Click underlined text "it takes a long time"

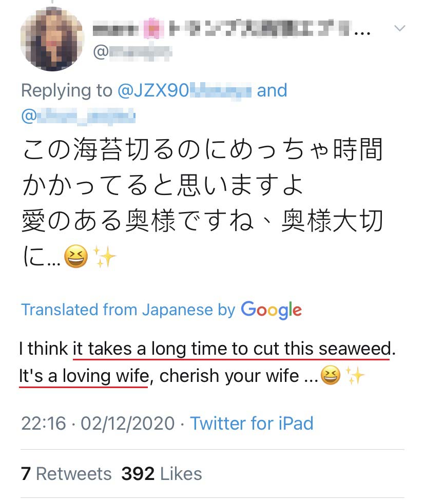click(154, 349)
